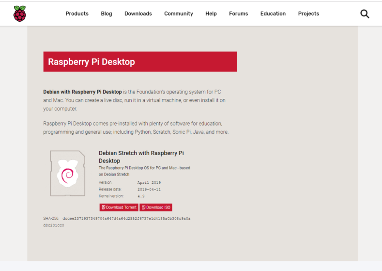This screenshot has width=382, height=271.
Task: Click the Raspberry Pi Desktop heading banner
Action: pos(140,62)
